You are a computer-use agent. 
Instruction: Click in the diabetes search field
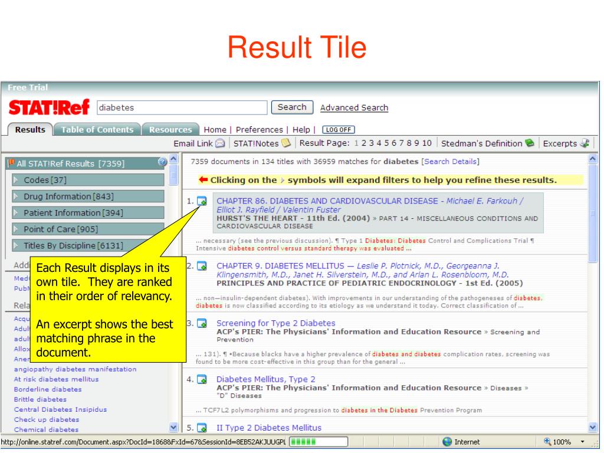[x=182, y=107]
